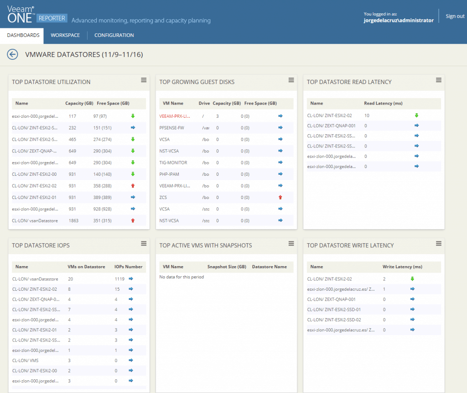
Task: Open Top Growing Guest Disks widget menu
Action: click(x=291, y=80)
